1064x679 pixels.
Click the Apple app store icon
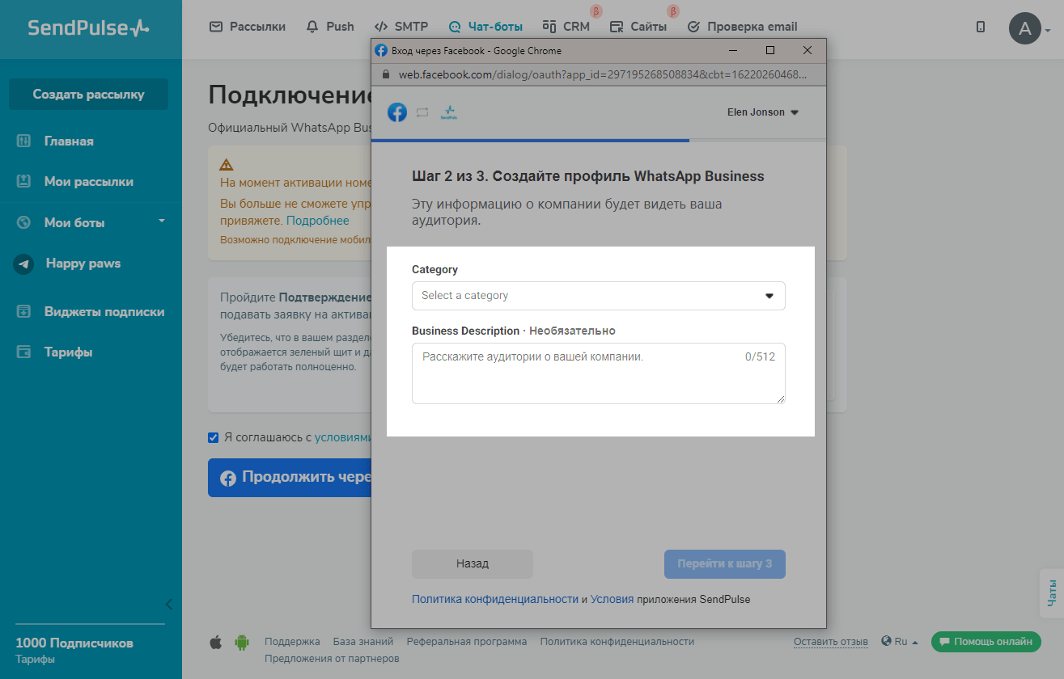[x=216, y=643]
